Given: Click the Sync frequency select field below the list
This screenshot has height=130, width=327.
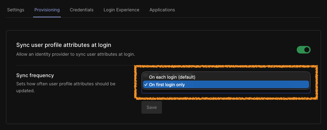Looking at the screenshot, I should (x=226, y=92).
